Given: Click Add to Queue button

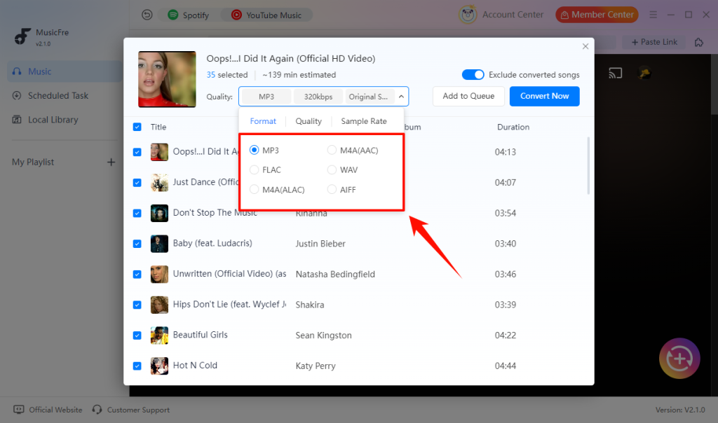Looking at the screenshot, I should (468, 96).
